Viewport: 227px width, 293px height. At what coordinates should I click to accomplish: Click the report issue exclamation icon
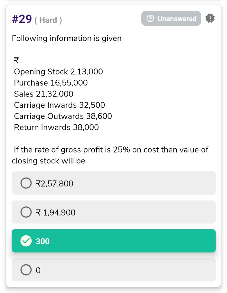[x=210, y=18]
